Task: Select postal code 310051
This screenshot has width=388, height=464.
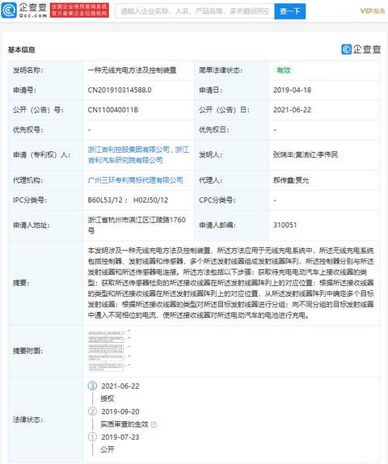Action: (285, 225)
